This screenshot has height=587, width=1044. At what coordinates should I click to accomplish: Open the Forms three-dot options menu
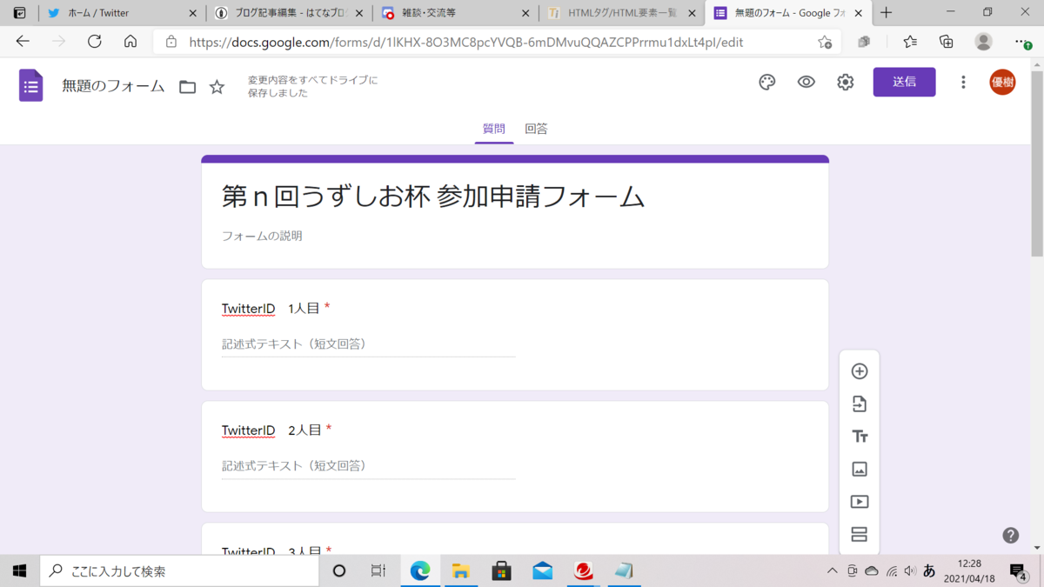[963, 82]
